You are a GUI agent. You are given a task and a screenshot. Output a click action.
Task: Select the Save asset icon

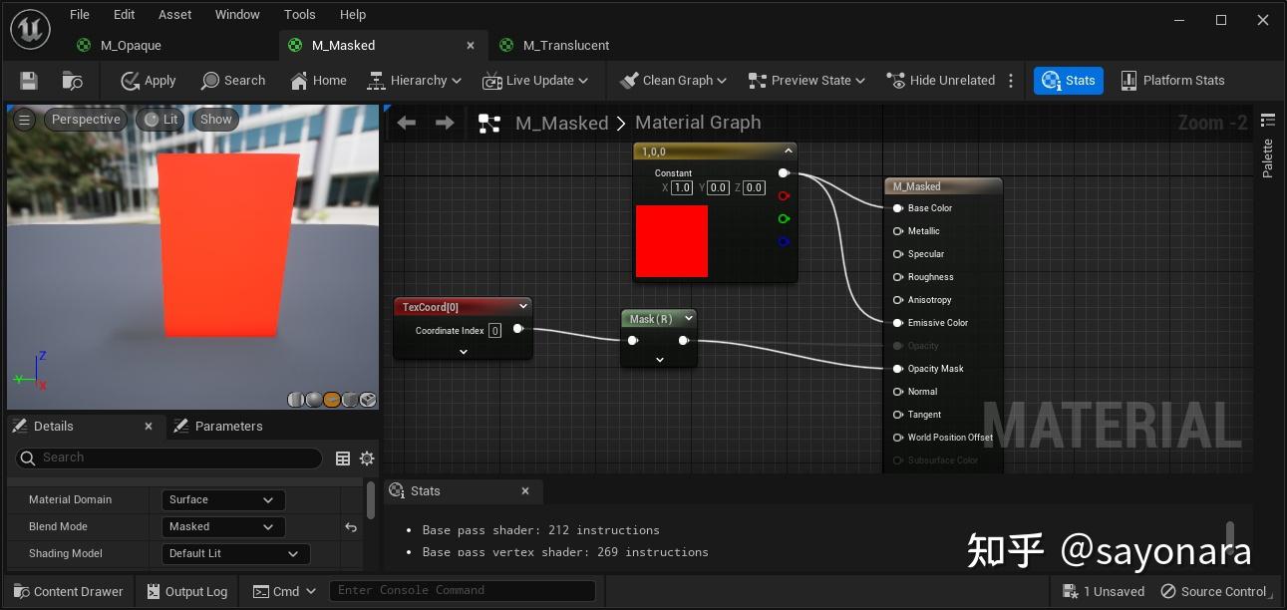click(x=28, y=80)
